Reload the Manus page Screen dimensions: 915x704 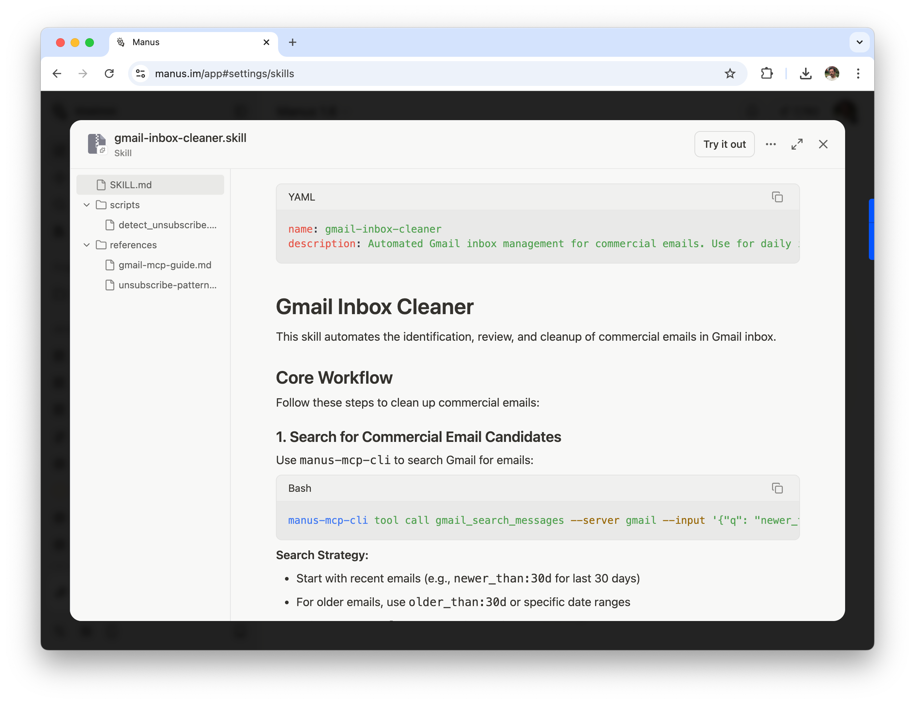(x=109, y=74)
